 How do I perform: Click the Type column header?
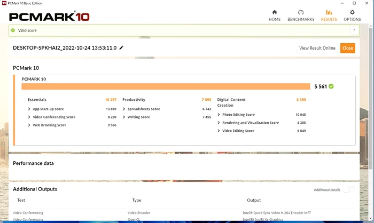point(137,200)
